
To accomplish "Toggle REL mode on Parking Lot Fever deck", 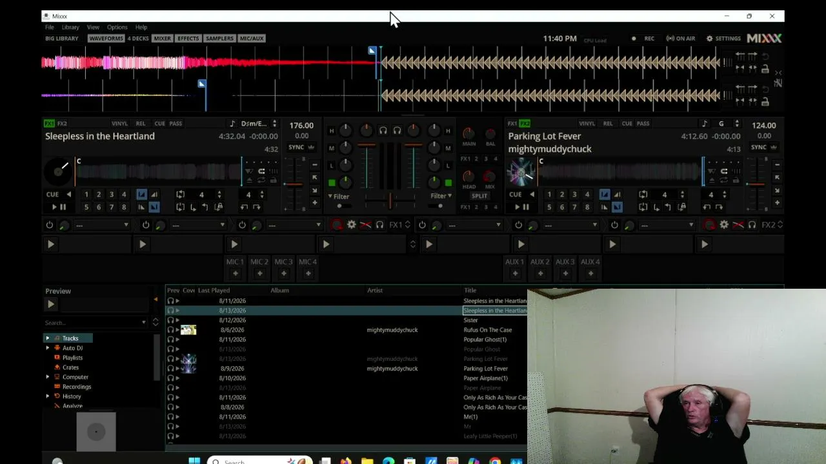I will pos(608,123).
